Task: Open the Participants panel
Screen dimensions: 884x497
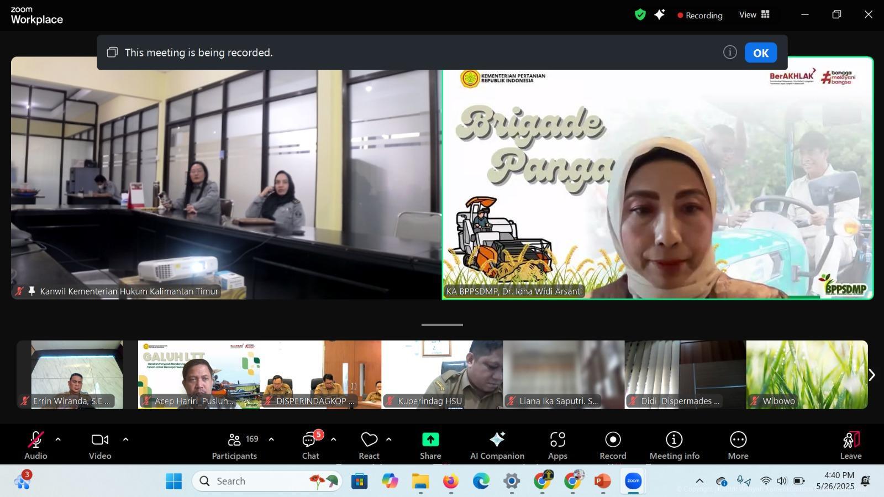Action: tap(234, 446)
